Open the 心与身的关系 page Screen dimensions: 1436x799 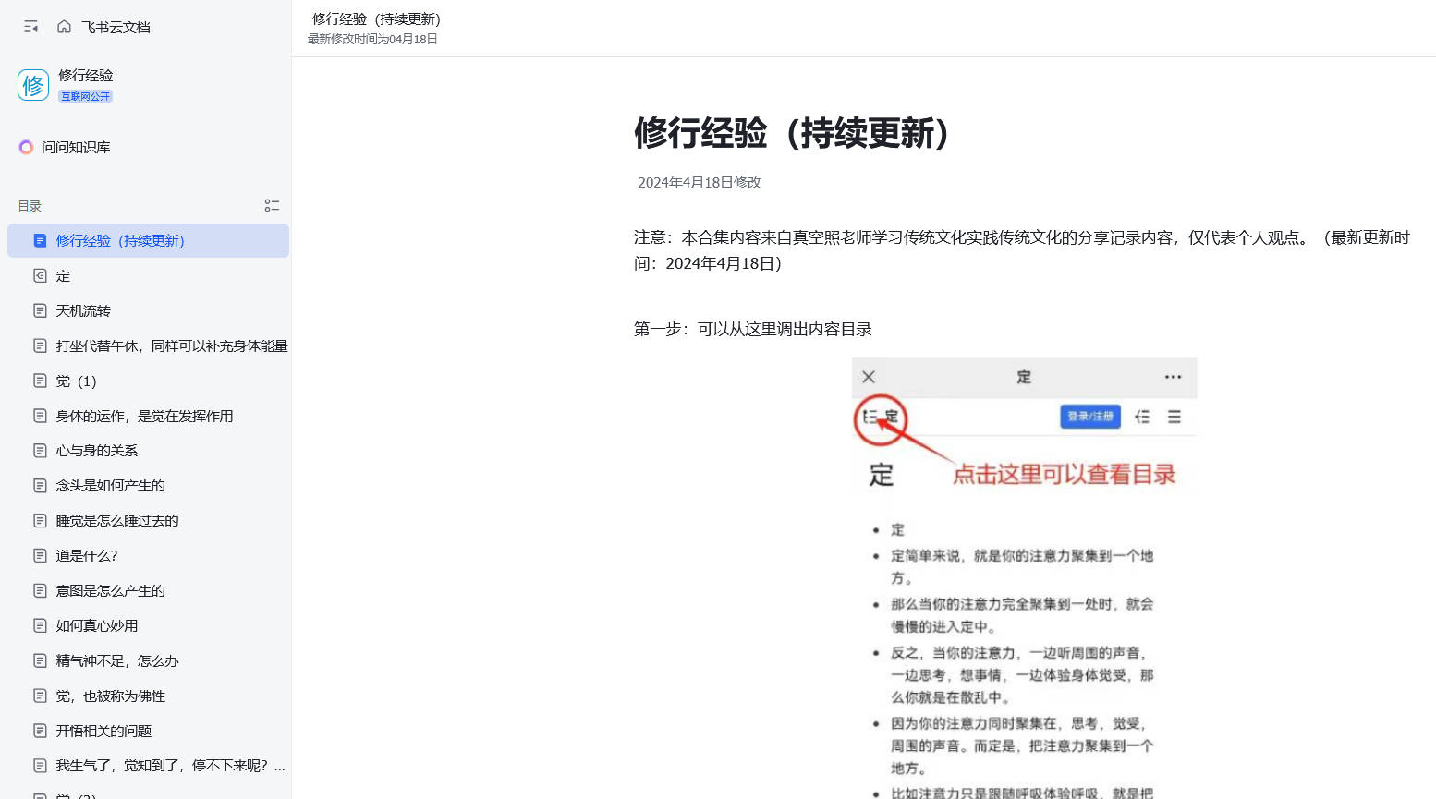(148, 450)
